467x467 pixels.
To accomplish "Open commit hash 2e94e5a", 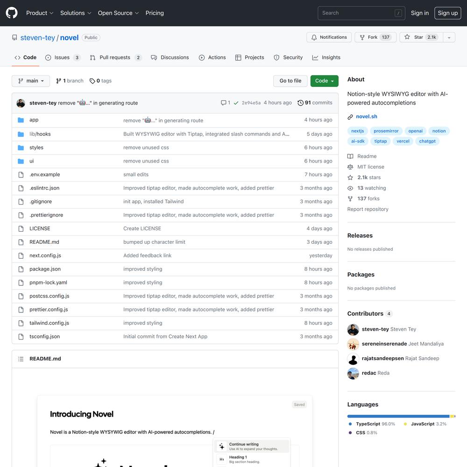I will (251, 103).
